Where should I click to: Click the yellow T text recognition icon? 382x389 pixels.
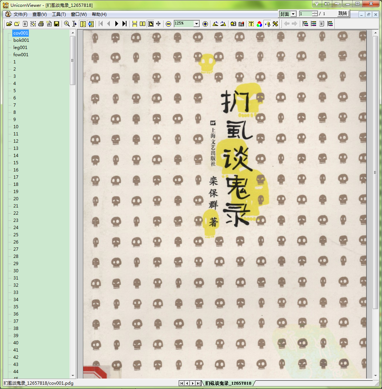point(251,24)
